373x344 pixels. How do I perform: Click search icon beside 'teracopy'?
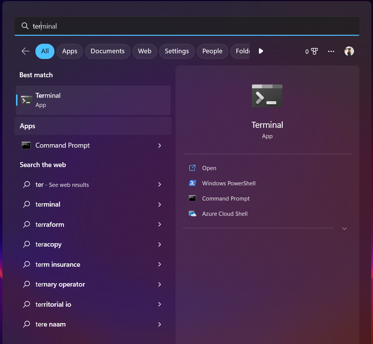point(26,244)
